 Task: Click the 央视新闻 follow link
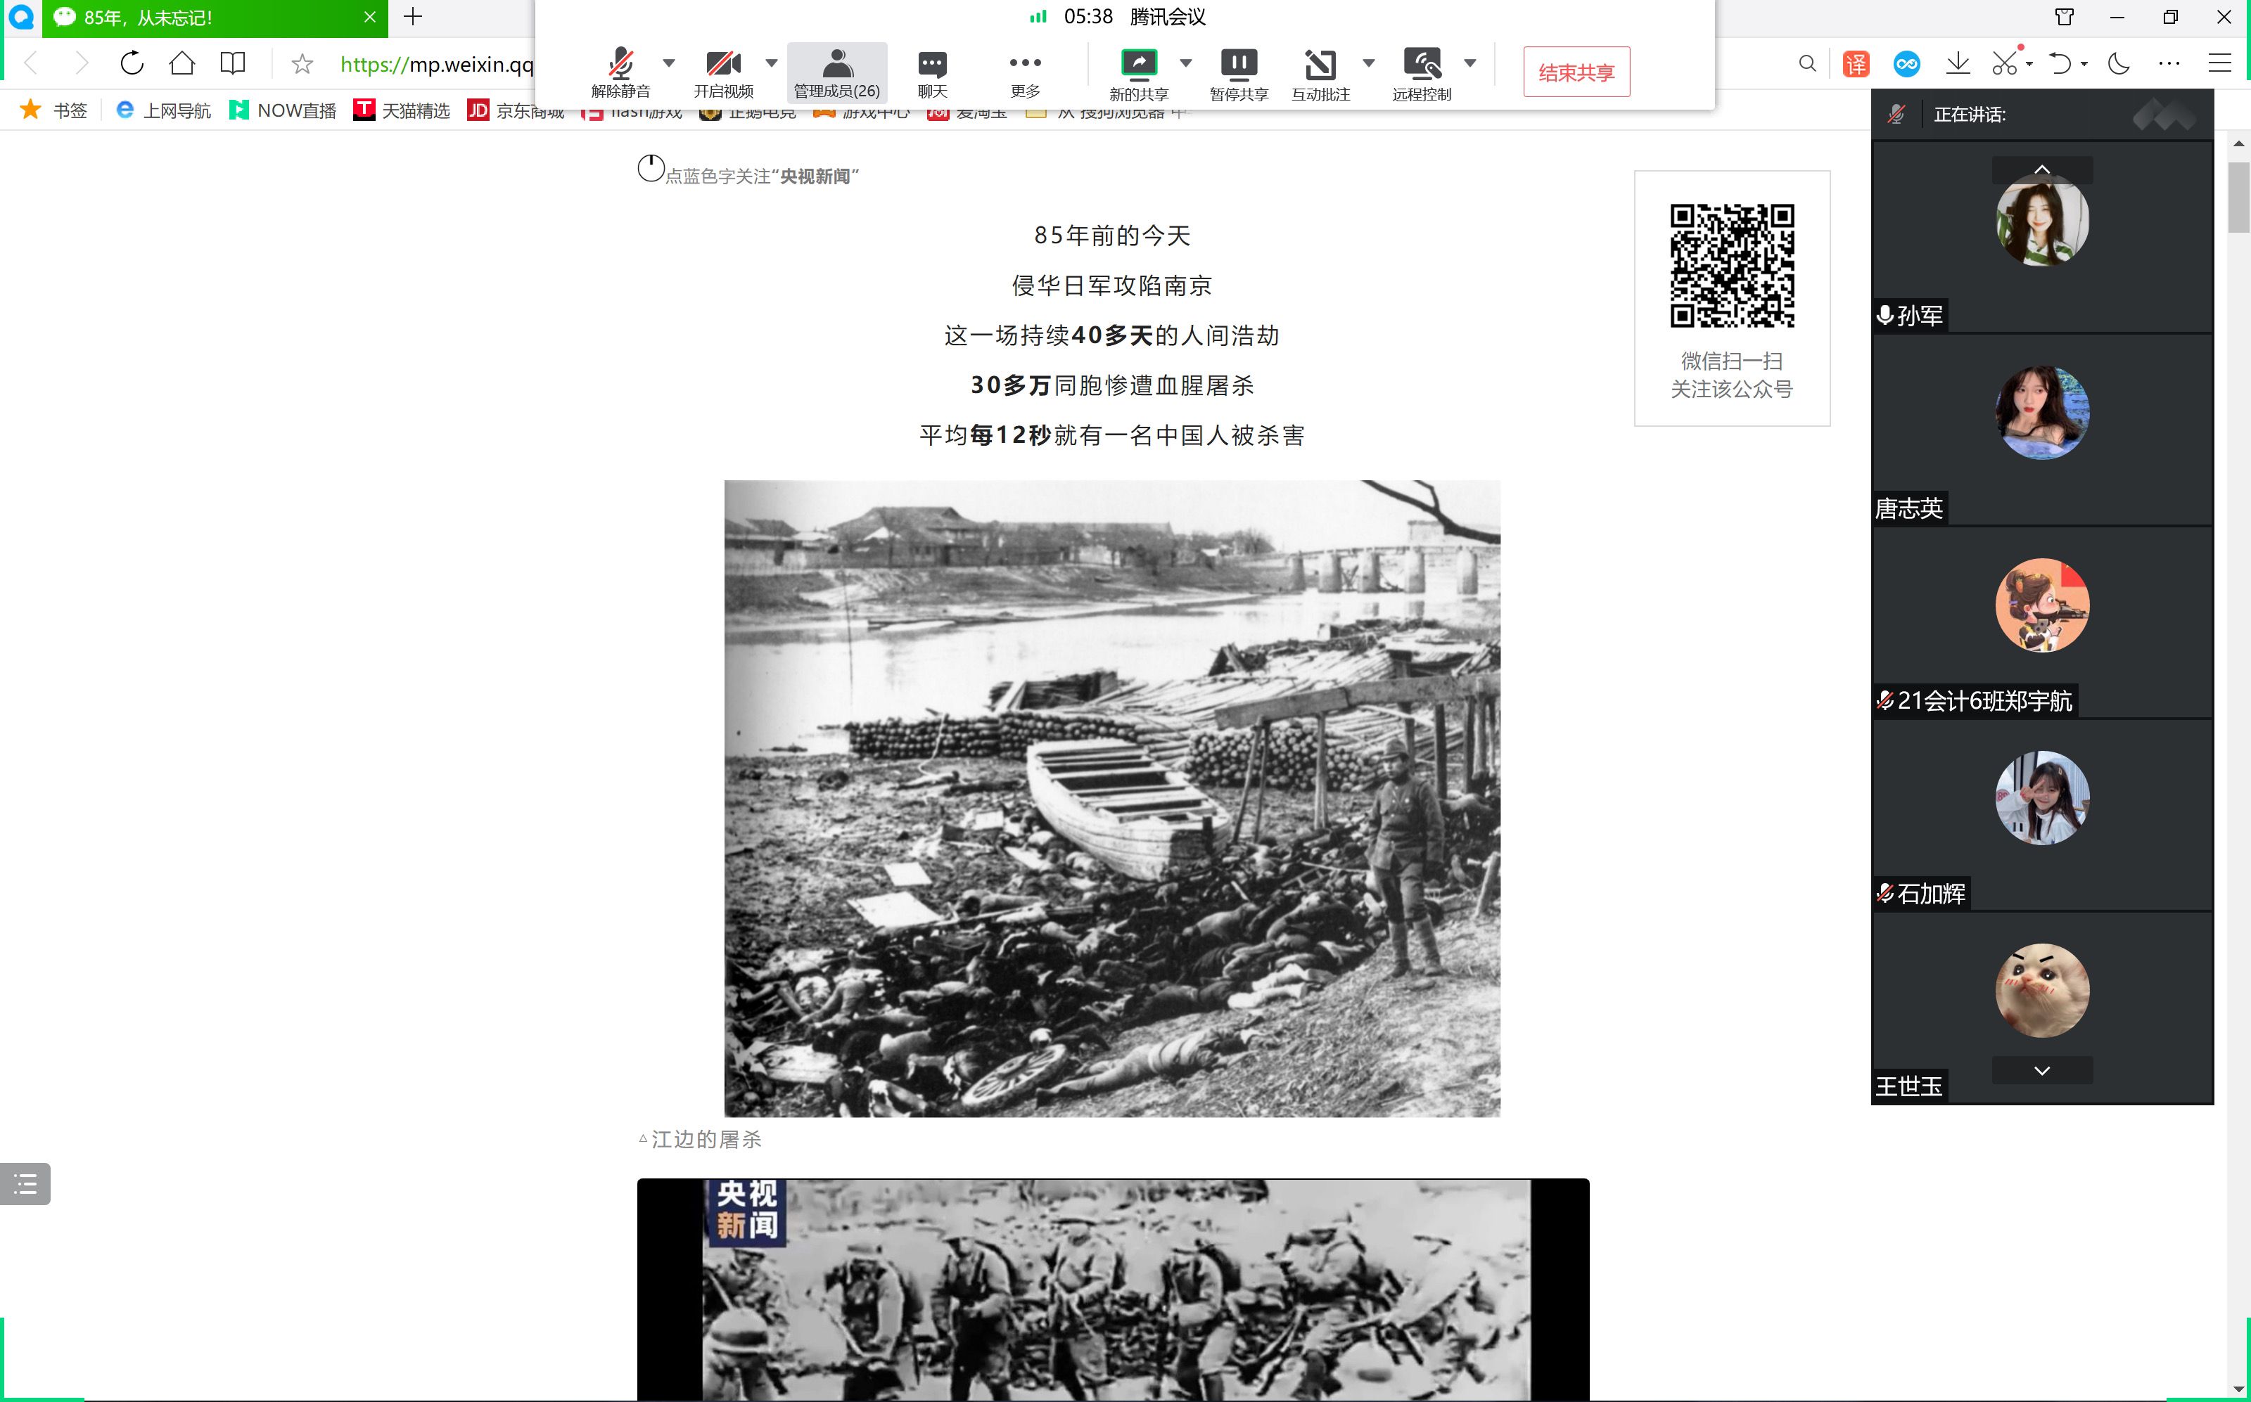815,176
